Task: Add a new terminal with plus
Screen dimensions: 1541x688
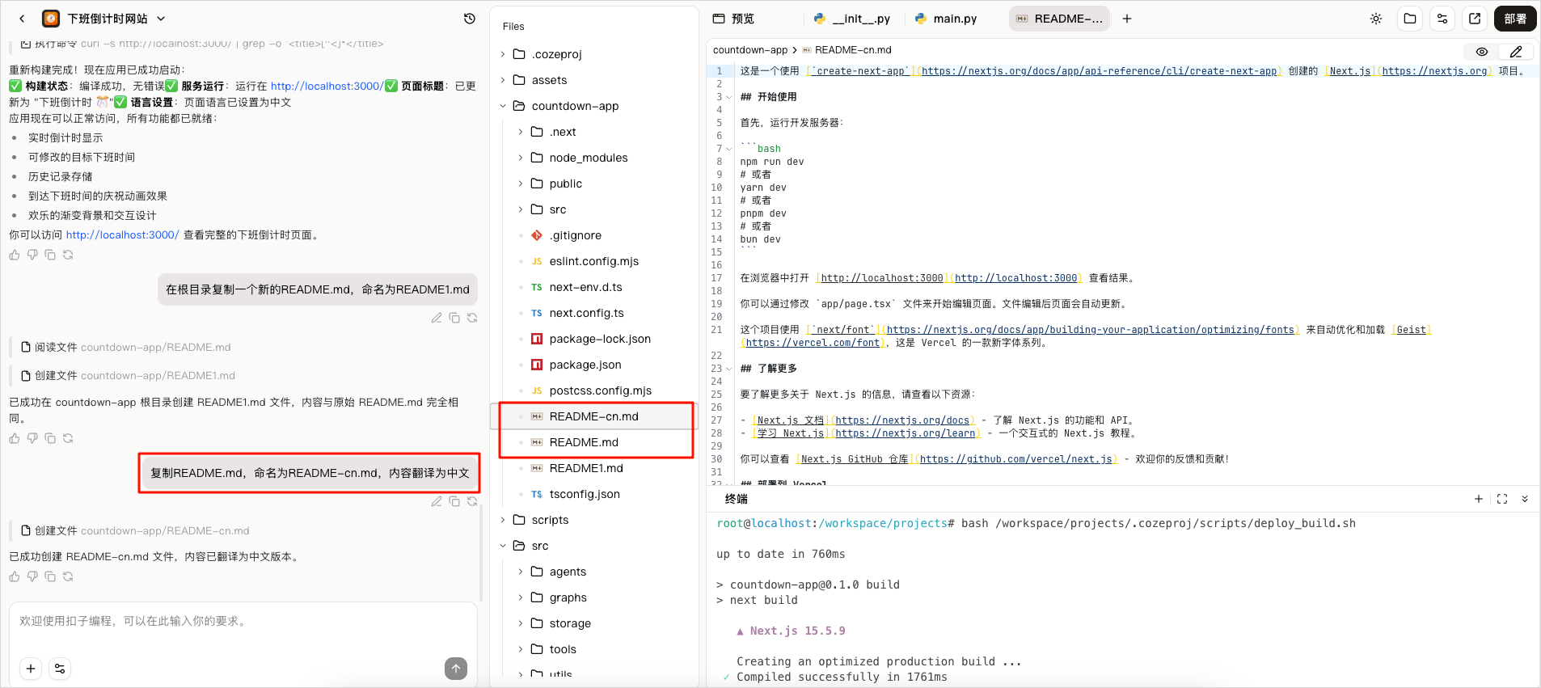Action: click(x=1479, y=499)
